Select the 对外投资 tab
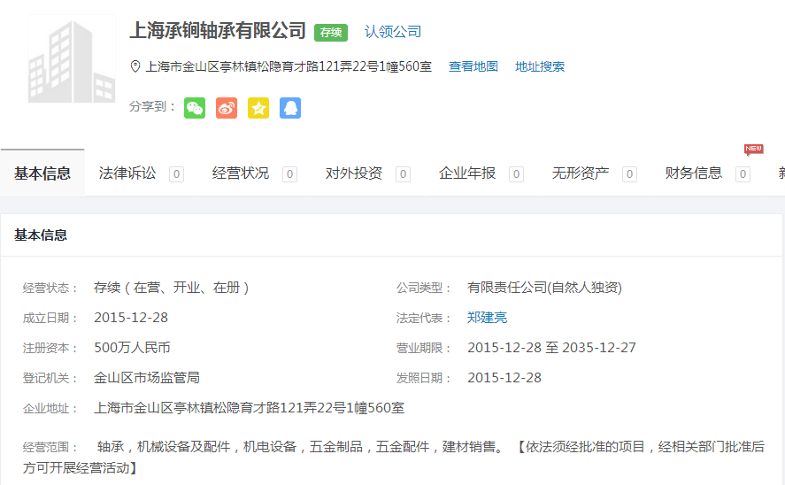This screenshot has width=785, height=485. [354, 173]
